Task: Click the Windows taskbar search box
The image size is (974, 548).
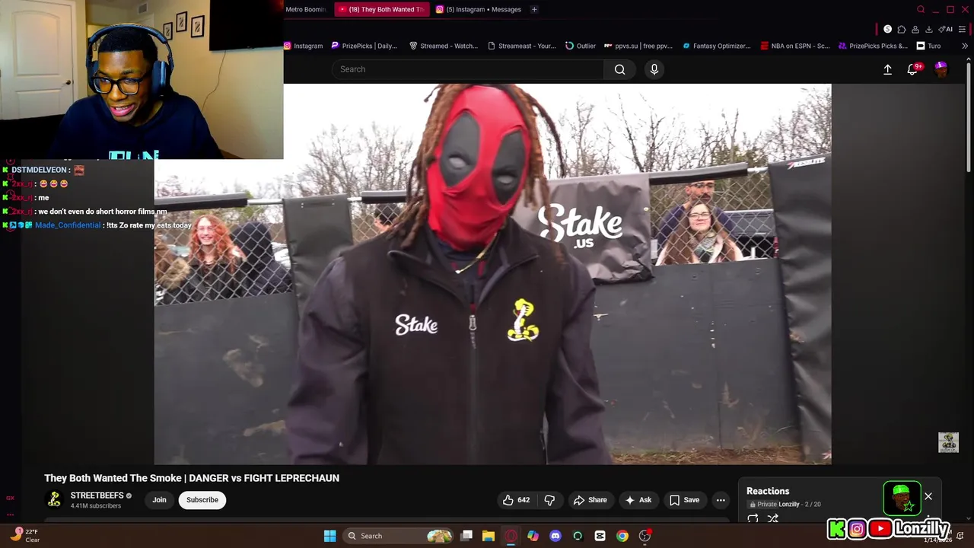Action: point(399,536)
